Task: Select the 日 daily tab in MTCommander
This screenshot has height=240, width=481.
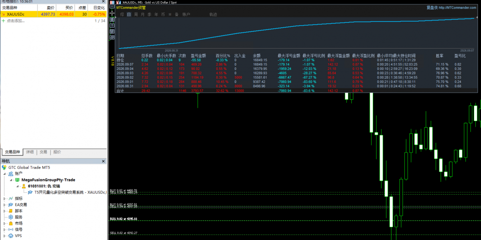Action: point(129,14)
